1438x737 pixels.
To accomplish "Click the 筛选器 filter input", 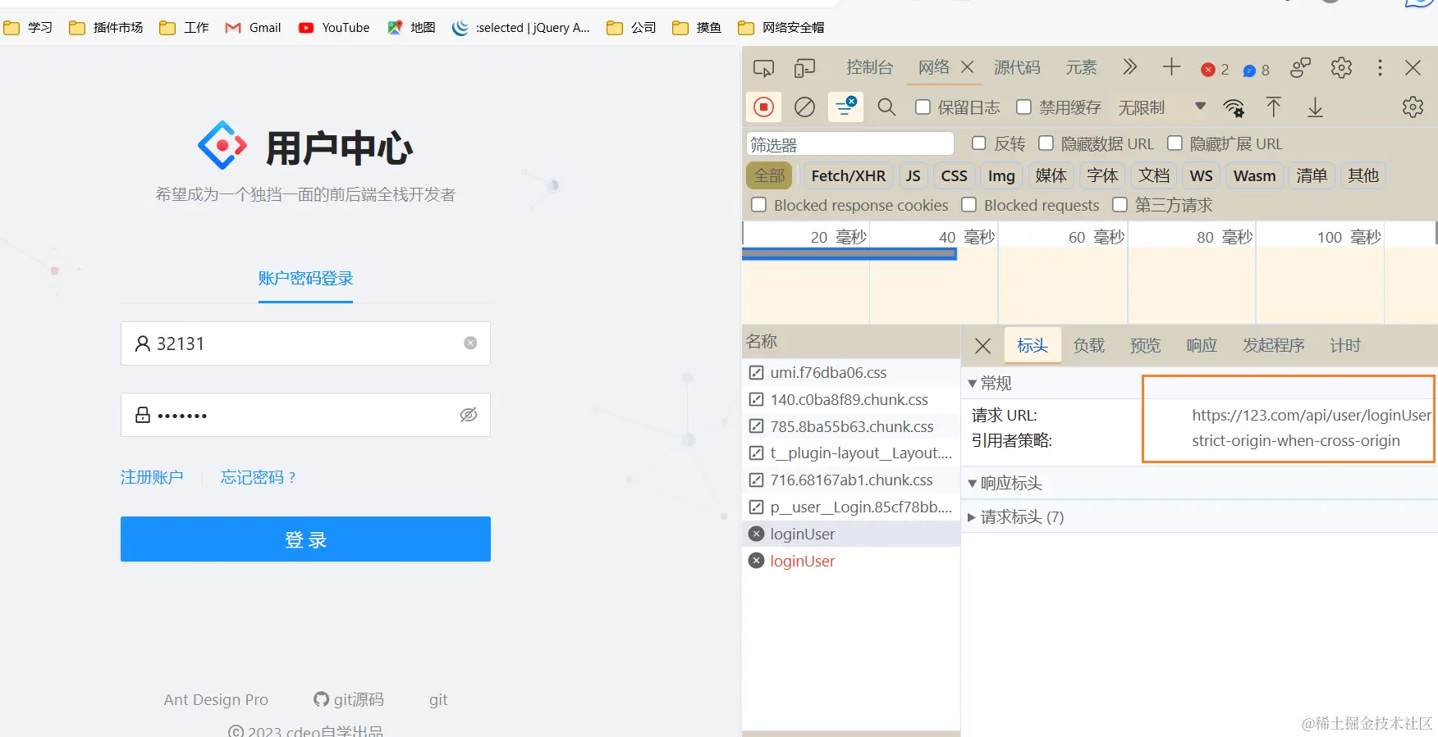I will (x=850, y=144).
